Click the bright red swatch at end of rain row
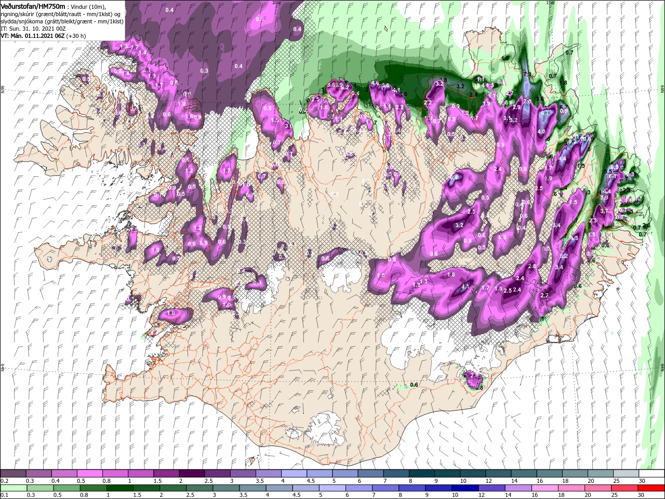 point(651,488)
